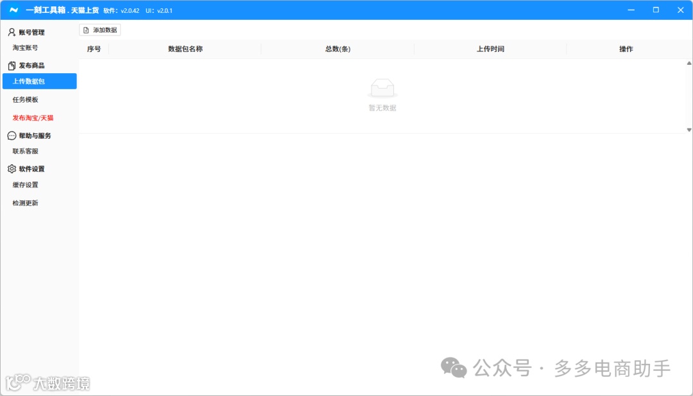Click the 软件设置 gear icon

(12, 169)
